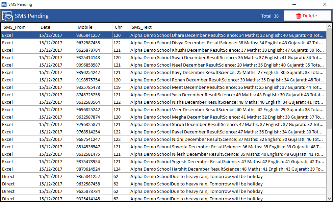Image resolution: width=333 pixels, height=202 pixels.
Task: Maximize the SMS Pending window
Action: (x=309, y=4)
